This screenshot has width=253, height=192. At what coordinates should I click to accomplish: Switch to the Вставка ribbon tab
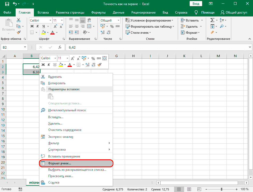43,12
